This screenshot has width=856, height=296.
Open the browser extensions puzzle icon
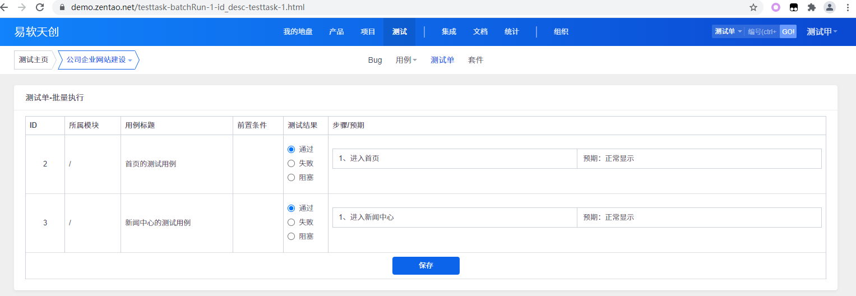[x=811, y=7]
